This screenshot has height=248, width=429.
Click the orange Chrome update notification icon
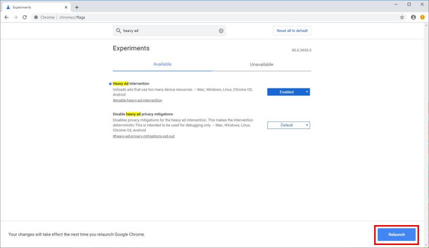423,17
